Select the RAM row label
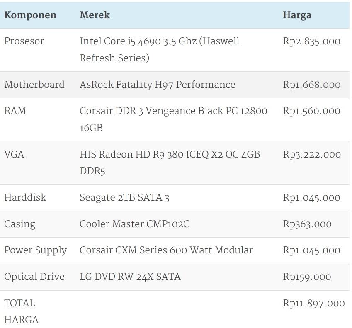Screen dimensions: 352x328 [x=15, y=111]
